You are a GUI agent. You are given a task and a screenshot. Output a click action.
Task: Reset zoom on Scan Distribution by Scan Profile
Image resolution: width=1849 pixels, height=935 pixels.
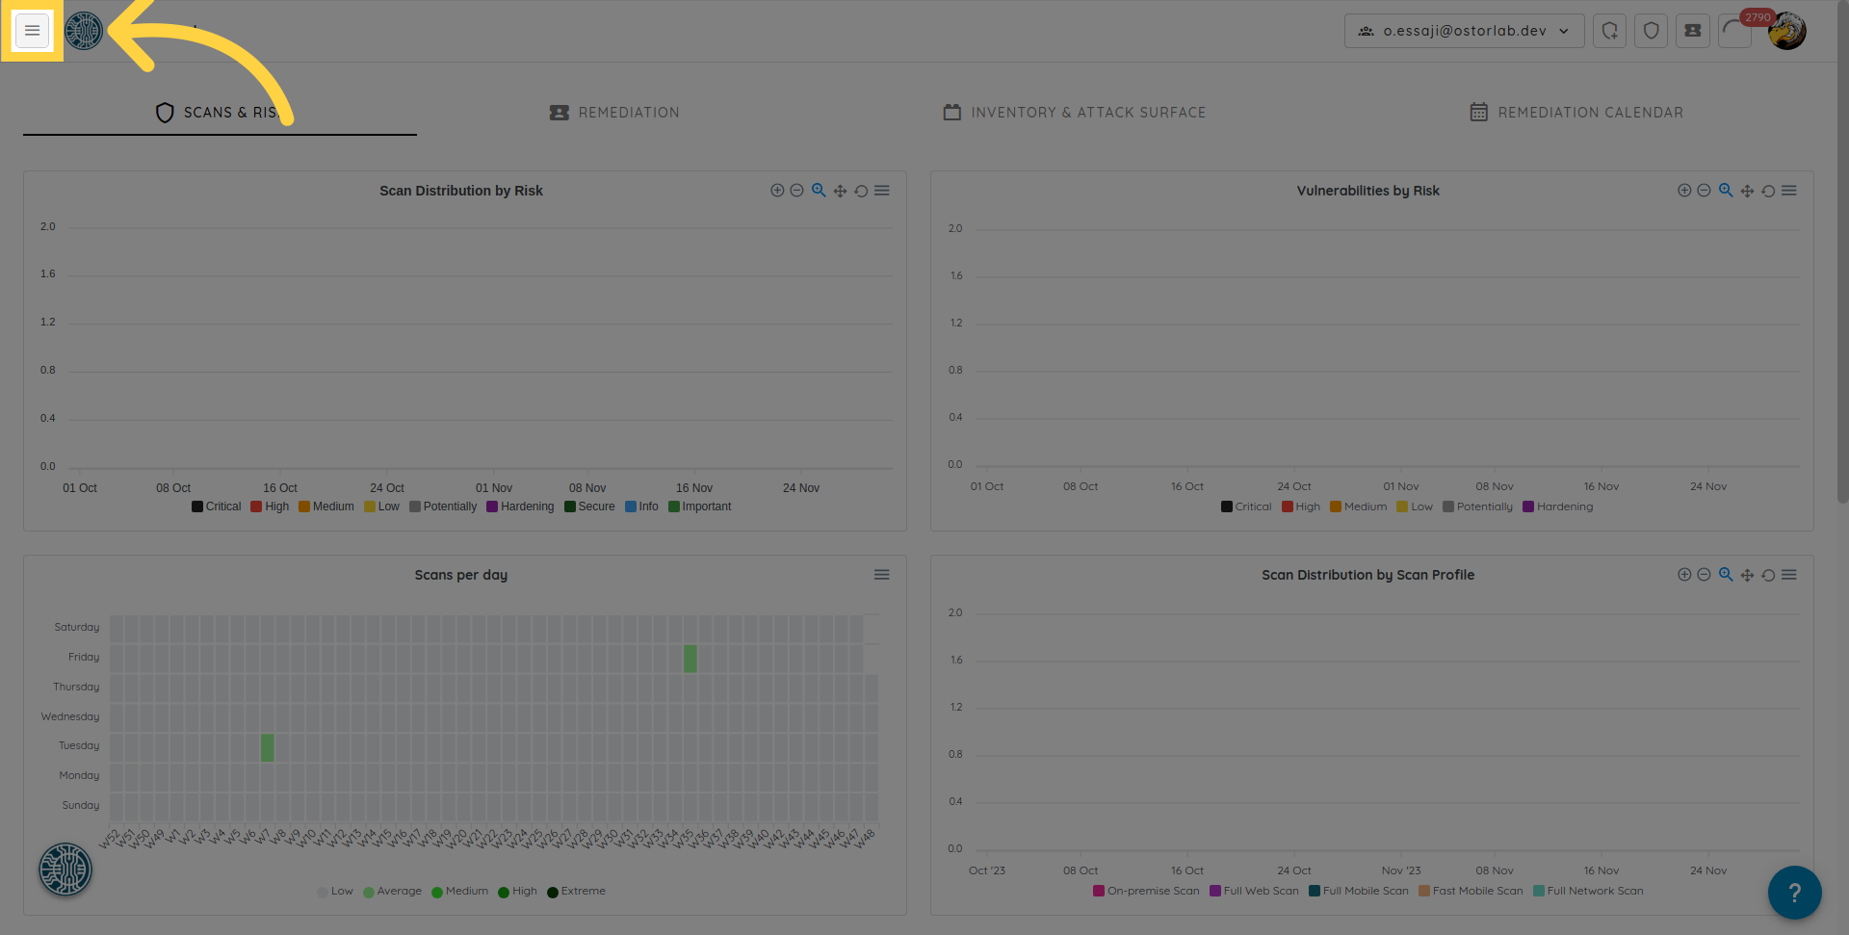tap(1768, 575)
